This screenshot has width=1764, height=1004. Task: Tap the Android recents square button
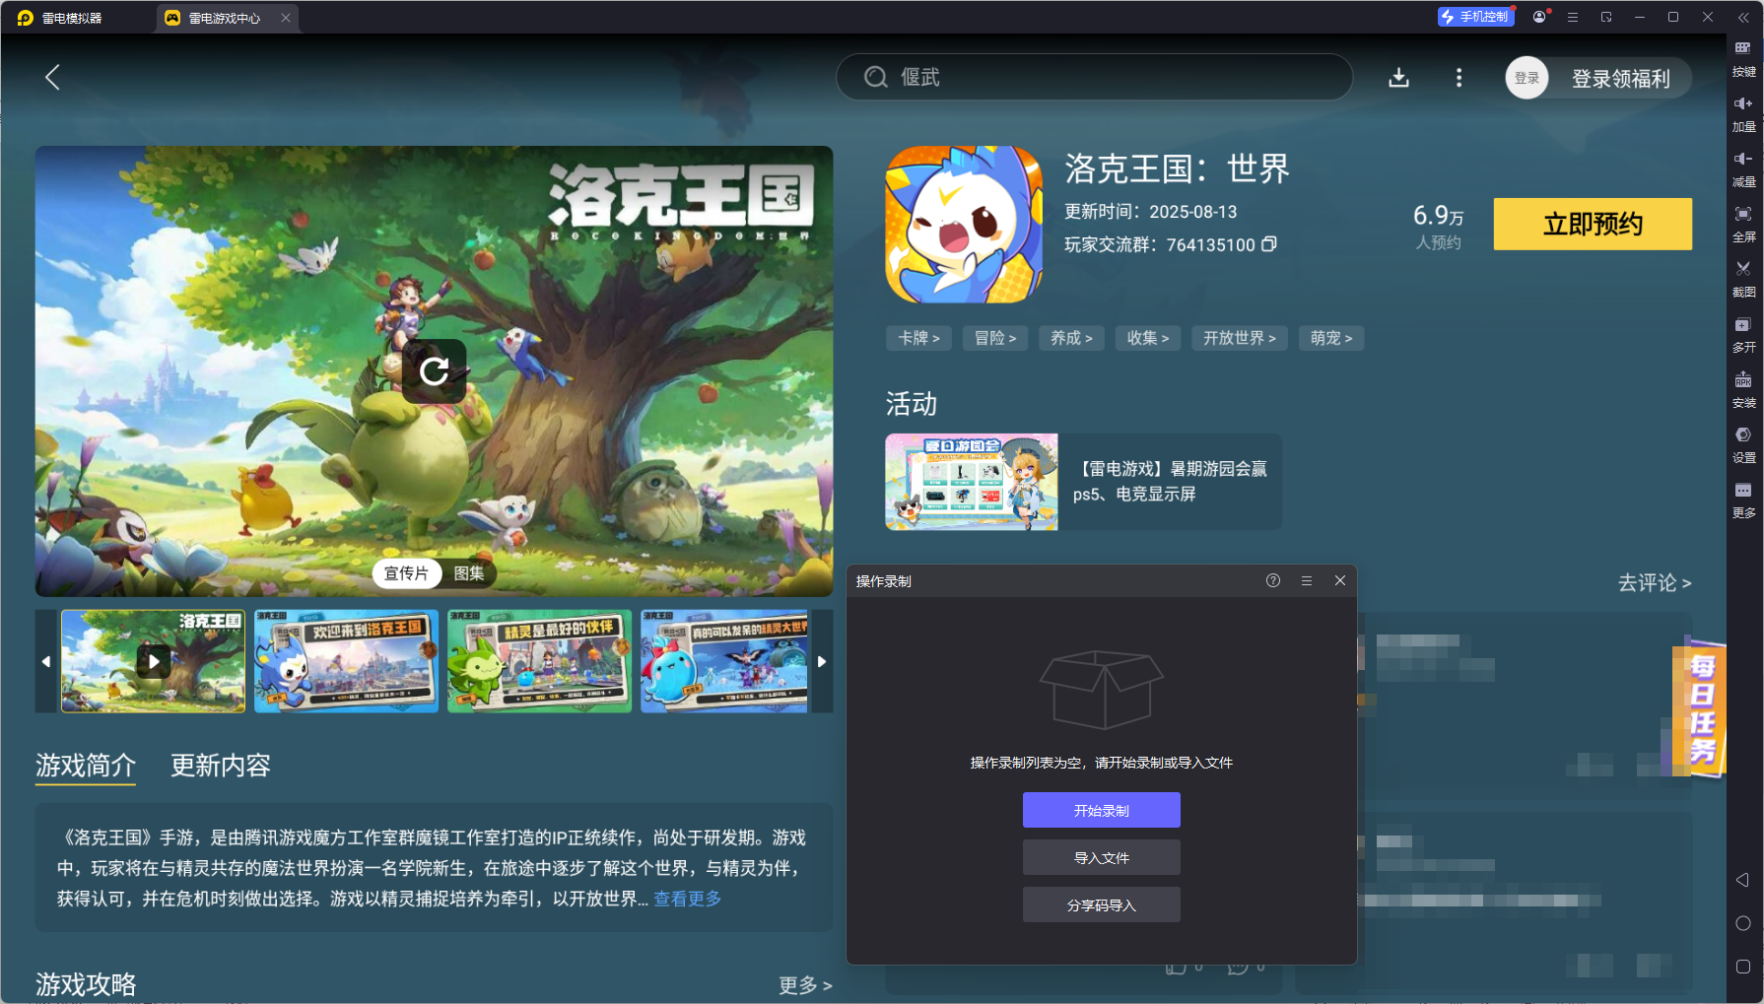pos(1742,967)
